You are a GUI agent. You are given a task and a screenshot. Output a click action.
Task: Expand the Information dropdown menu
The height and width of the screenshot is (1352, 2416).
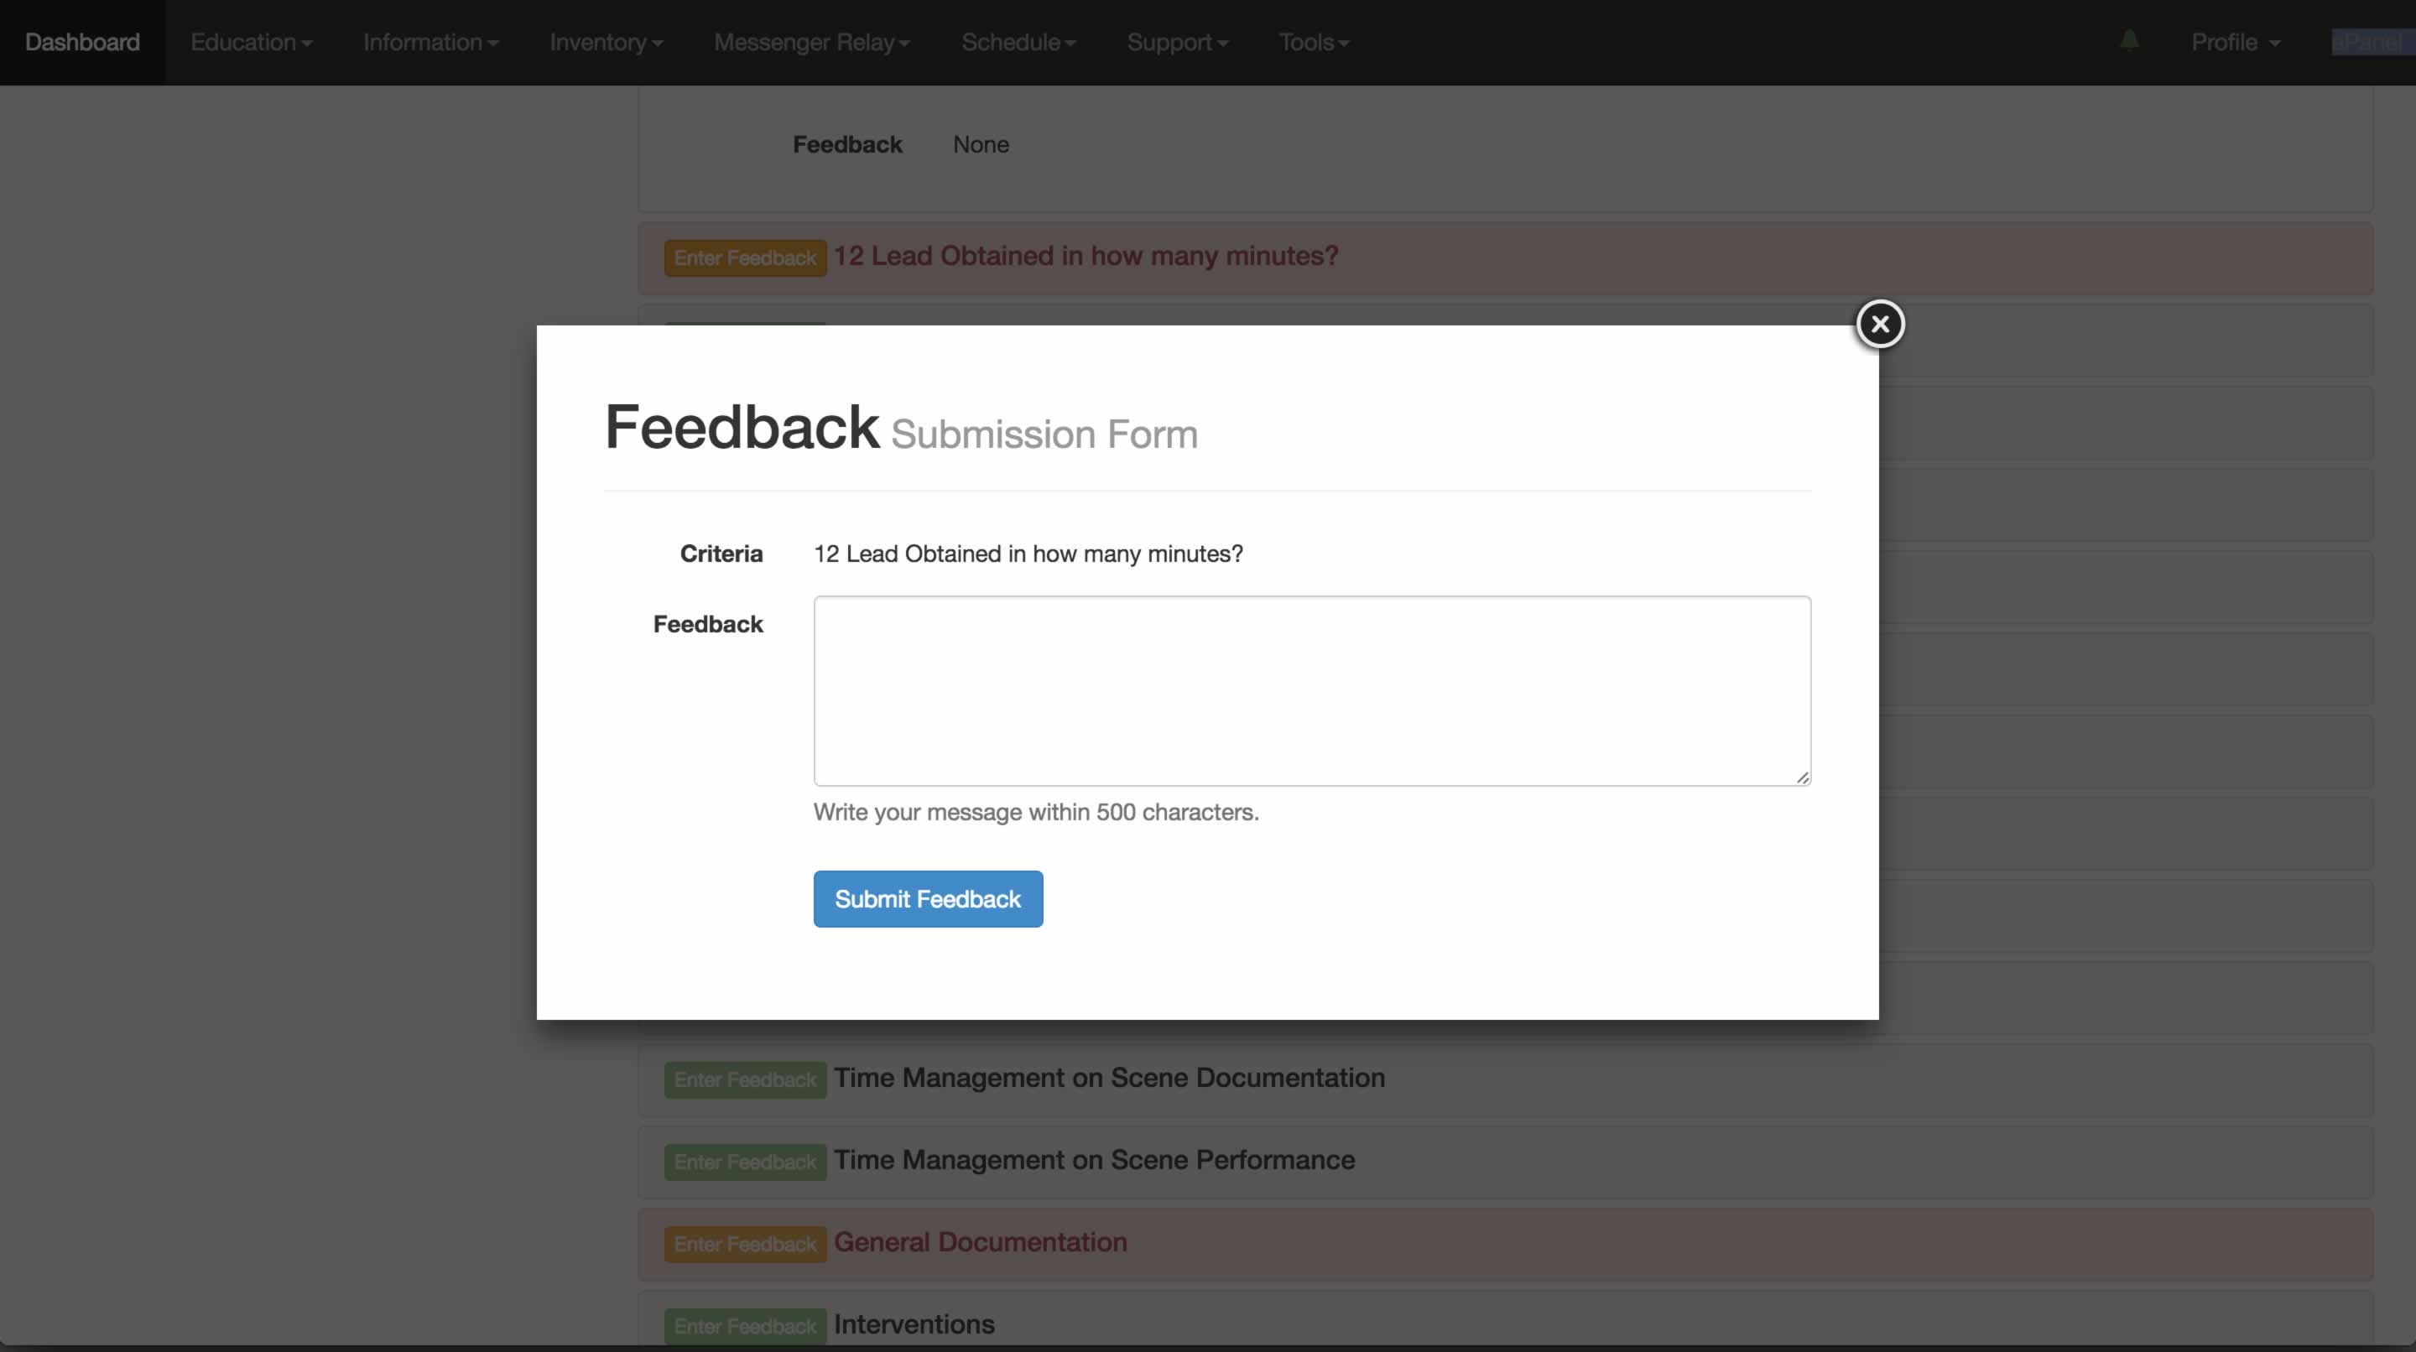430,42
